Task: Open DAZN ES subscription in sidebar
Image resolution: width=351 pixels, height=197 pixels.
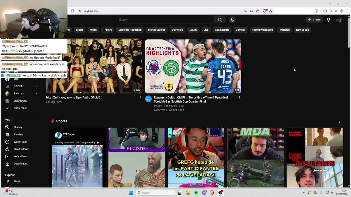Action: (x=22, y=86)
